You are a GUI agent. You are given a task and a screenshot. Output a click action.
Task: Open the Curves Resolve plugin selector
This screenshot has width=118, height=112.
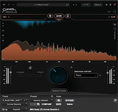click(x=15, y=104)
